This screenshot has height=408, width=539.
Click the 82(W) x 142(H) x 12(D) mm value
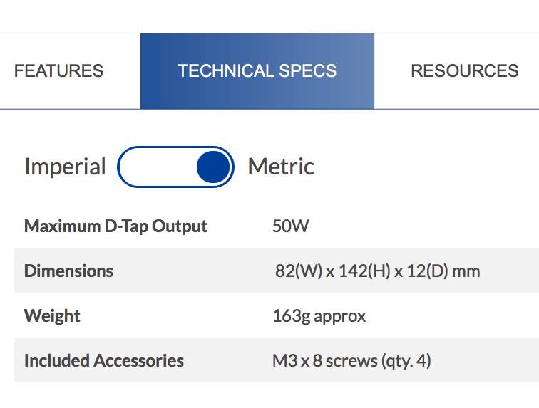377,271
